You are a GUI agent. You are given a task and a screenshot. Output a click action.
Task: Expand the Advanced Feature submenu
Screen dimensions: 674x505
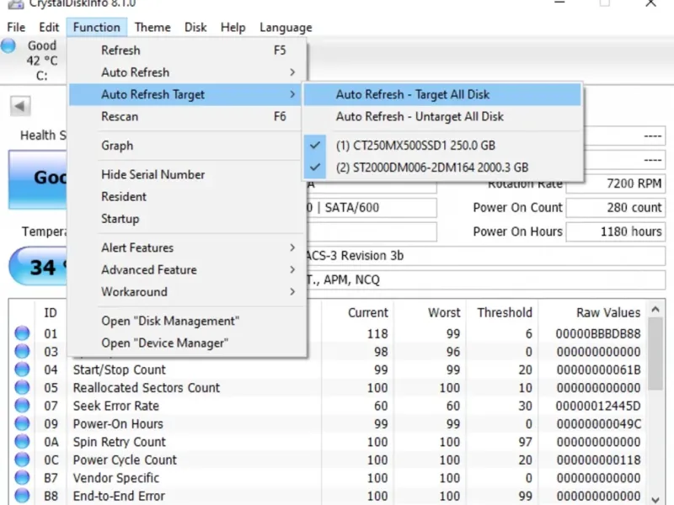186,269
